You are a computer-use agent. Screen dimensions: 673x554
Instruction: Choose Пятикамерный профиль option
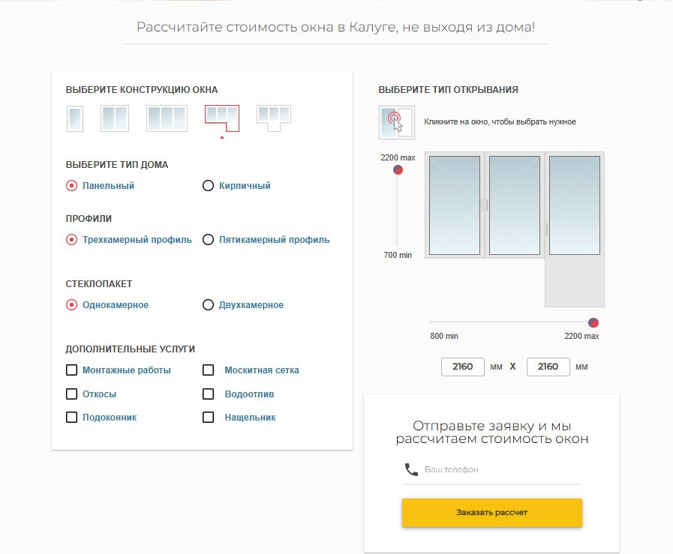209,240
